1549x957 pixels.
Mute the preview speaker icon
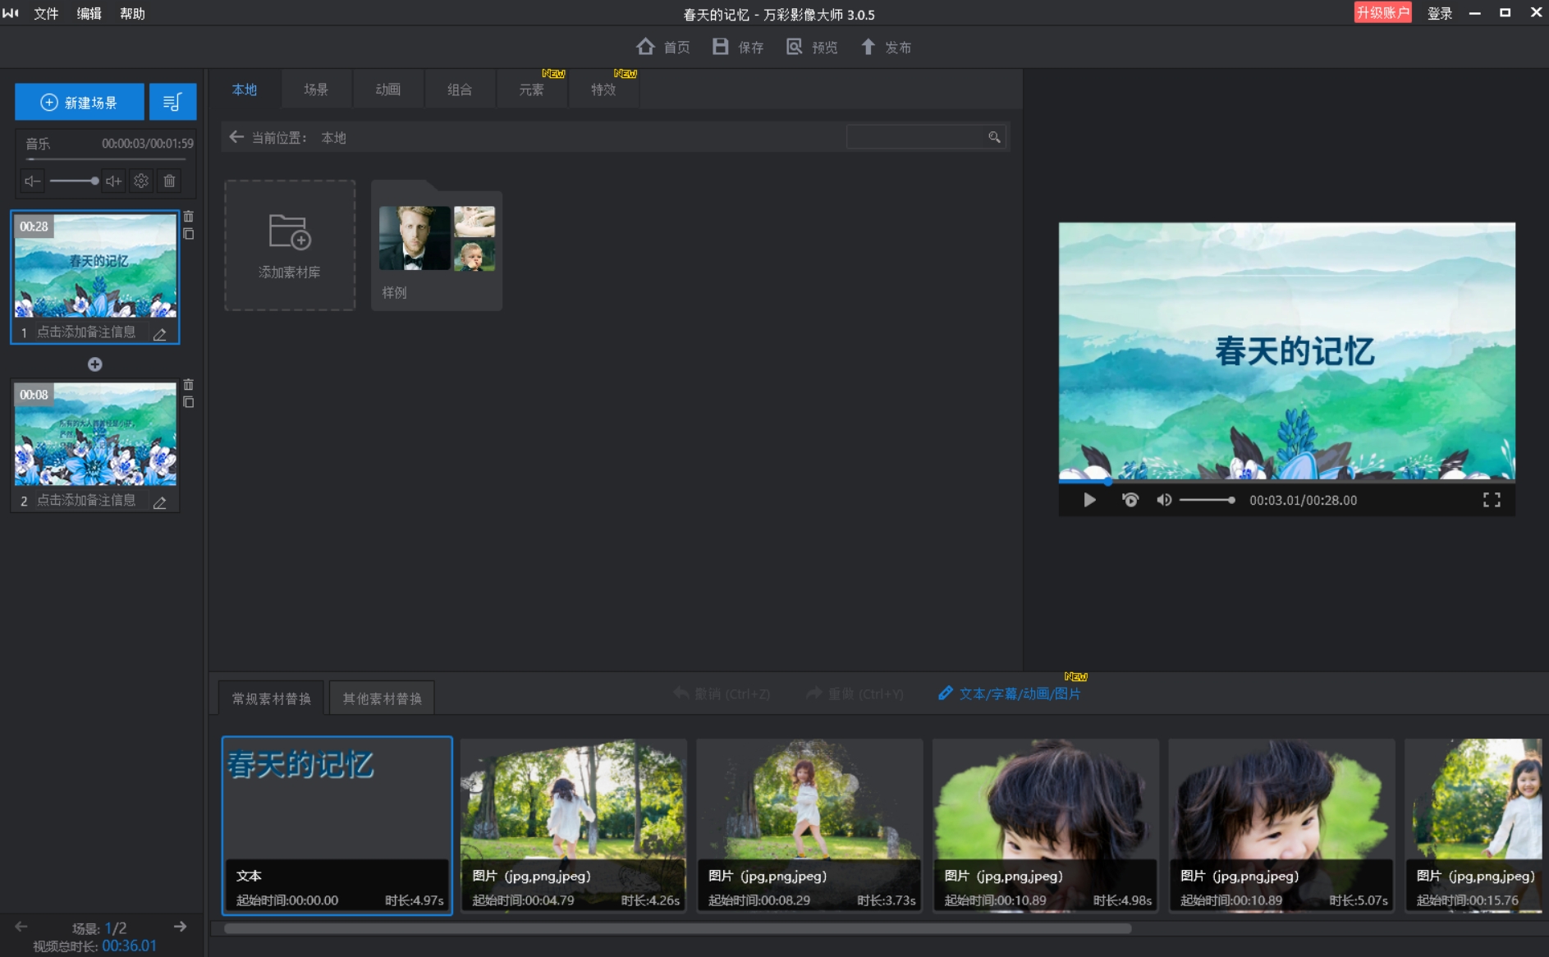tap(1164, 500)
